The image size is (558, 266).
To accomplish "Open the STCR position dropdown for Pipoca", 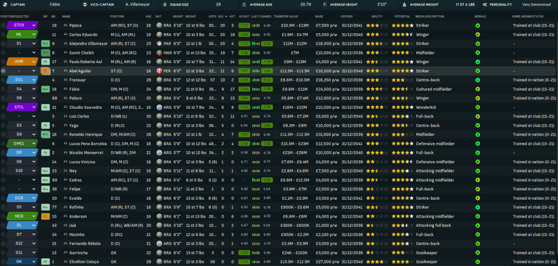I will click(34, 25).
